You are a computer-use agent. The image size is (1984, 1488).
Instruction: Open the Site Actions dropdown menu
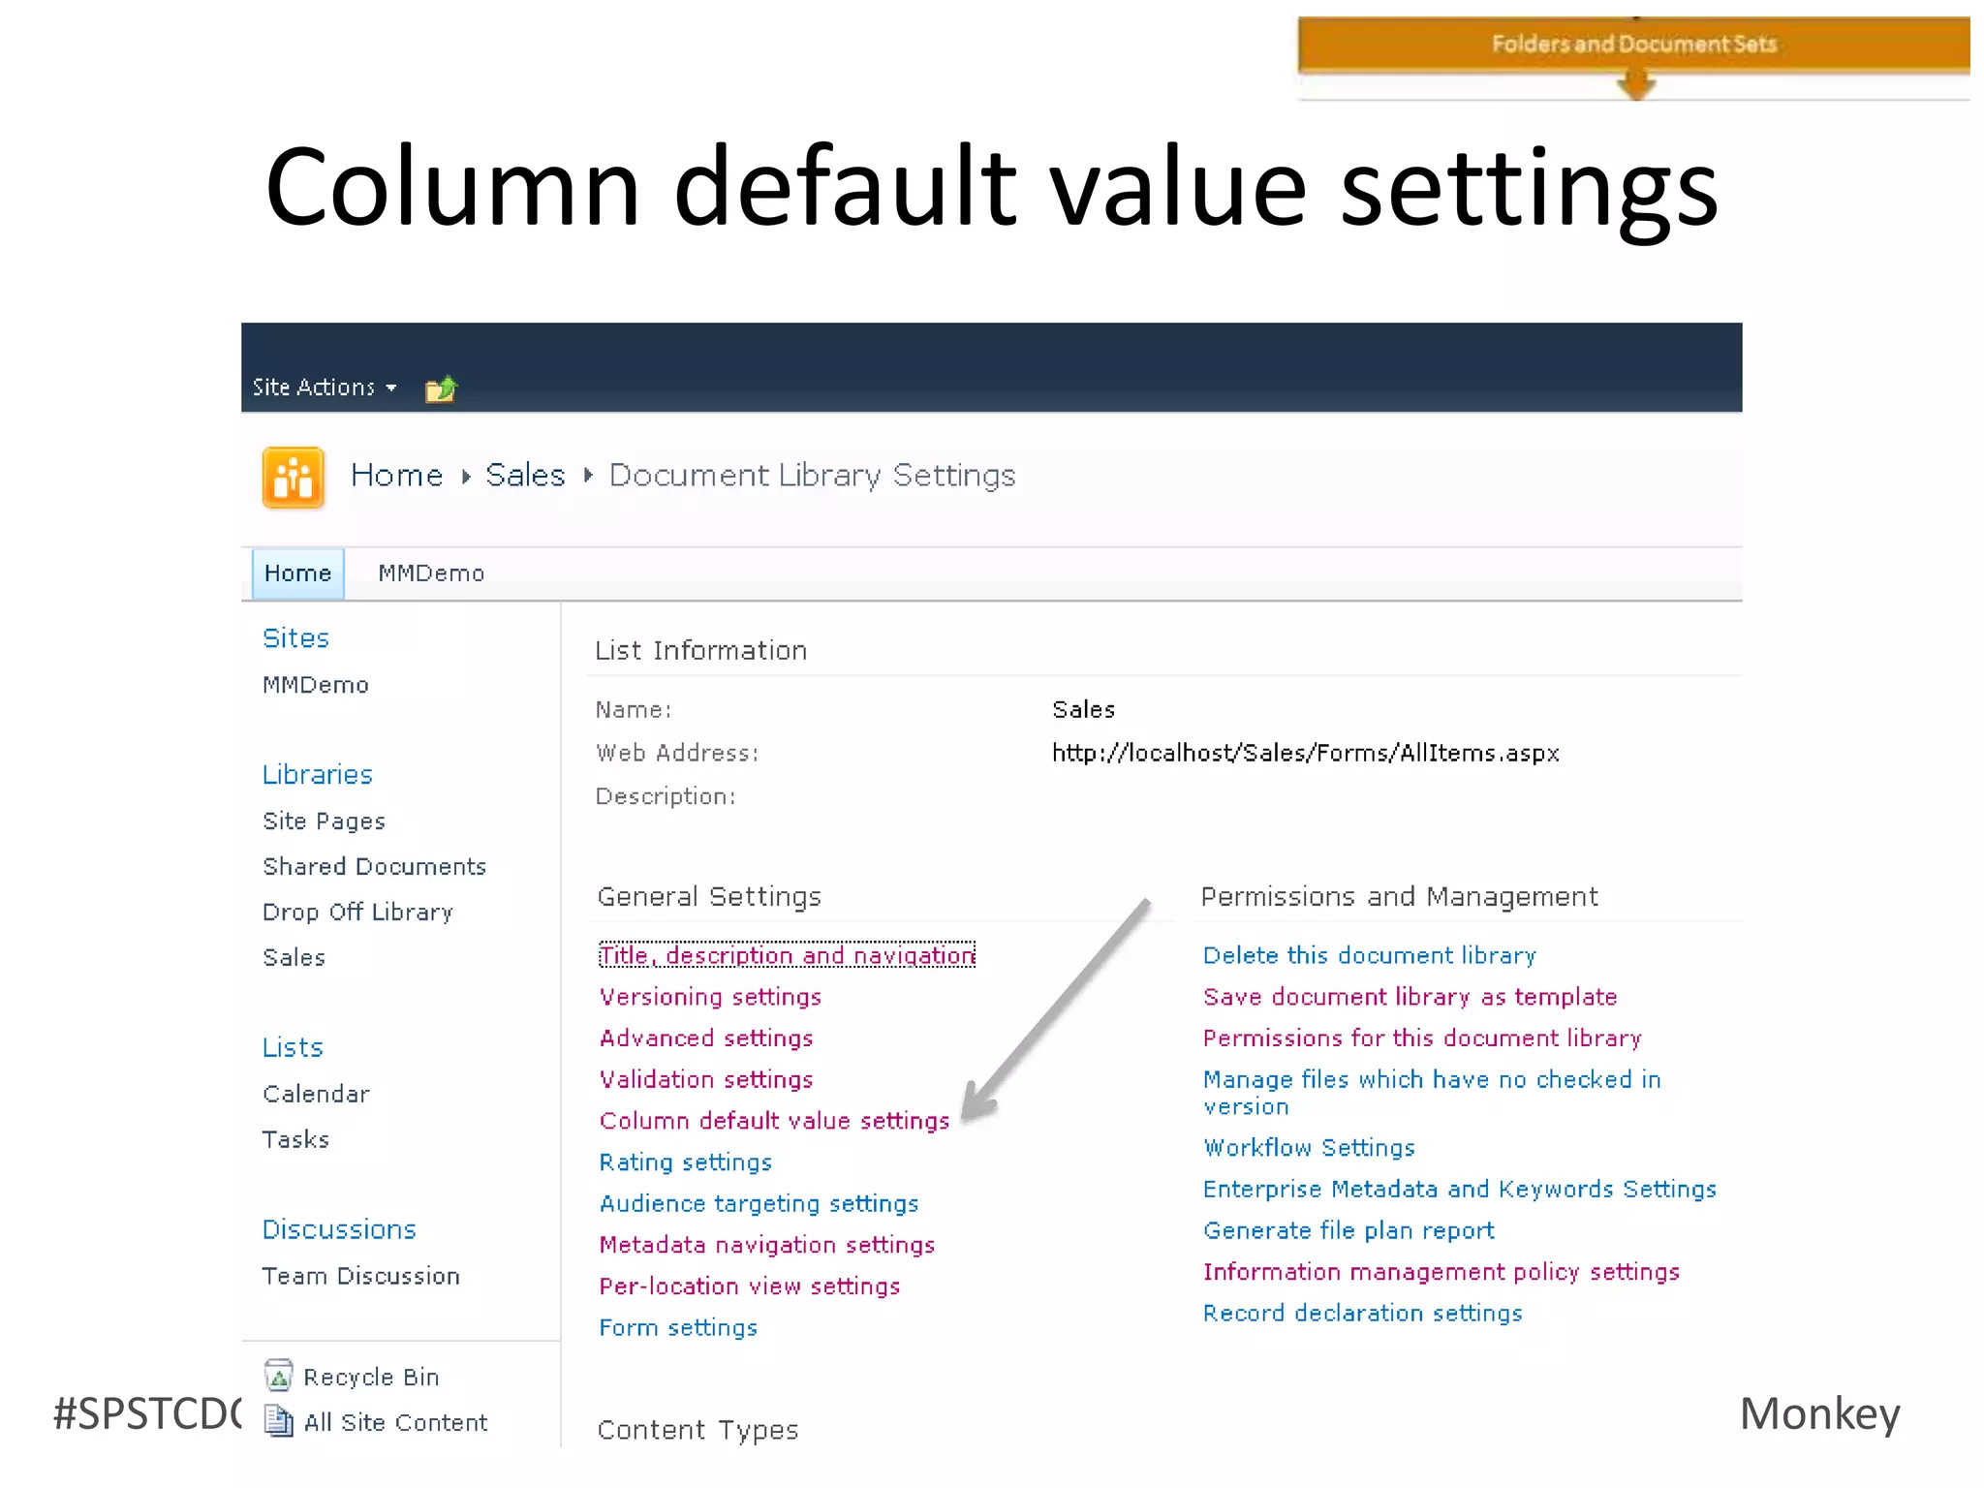325,387
